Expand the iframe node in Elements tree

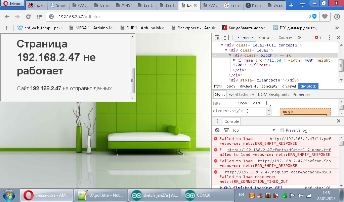(x=234, y=60)
